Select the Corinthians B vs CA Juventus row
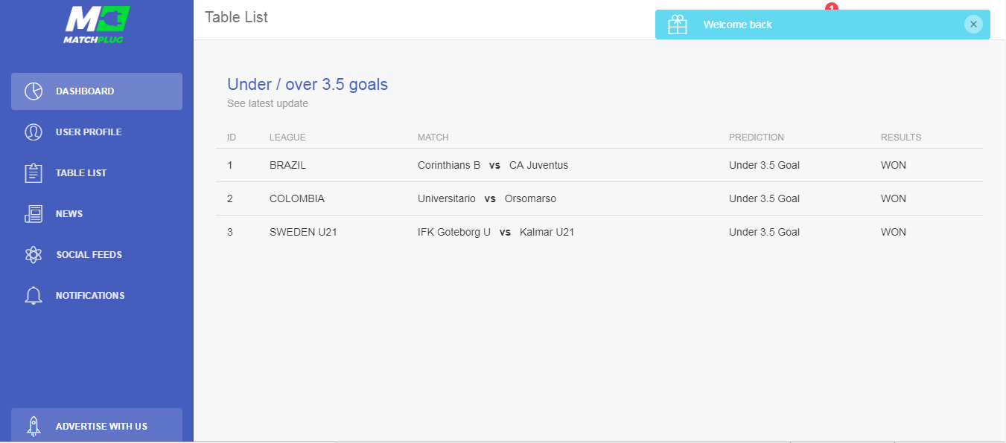Viewport: 1006px width, 443px height. [x=599, y=165]
